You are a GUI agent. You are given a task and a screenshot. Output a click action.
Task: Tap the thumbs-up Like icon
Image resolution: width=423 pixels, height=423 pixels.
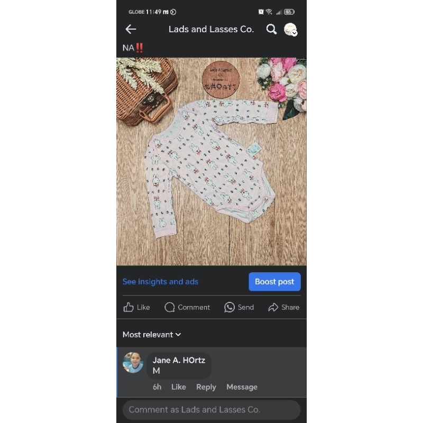[128, 307]
